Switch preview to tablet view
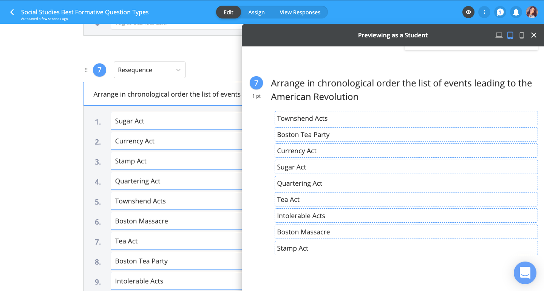This screenshot has width=544, height=291. (510, 35)
